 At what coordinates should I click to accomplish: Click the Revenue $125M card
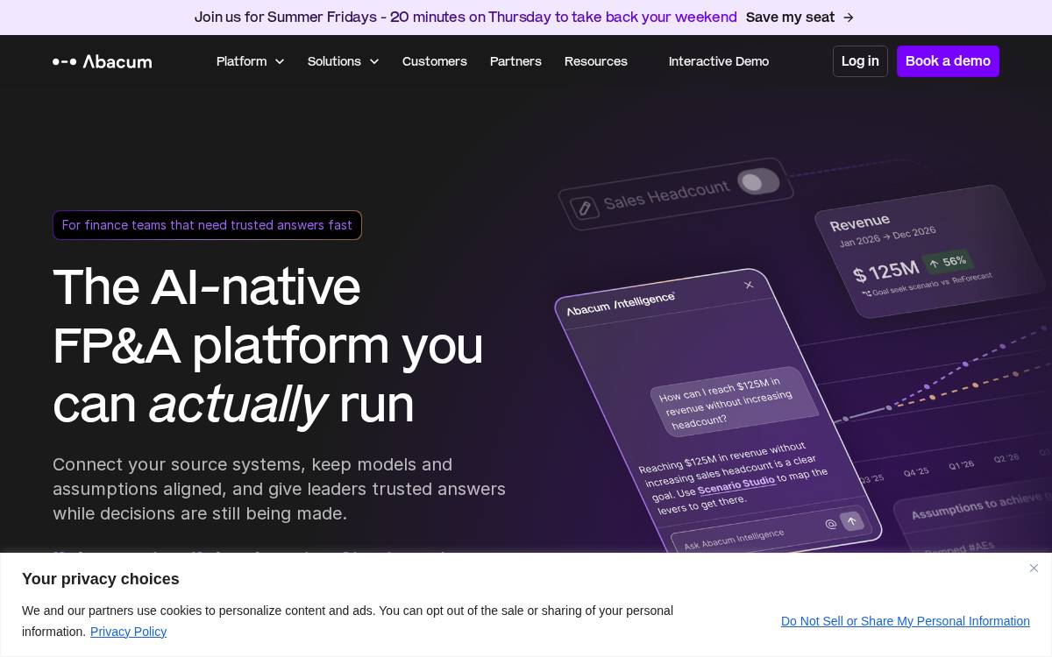point(933,251)
